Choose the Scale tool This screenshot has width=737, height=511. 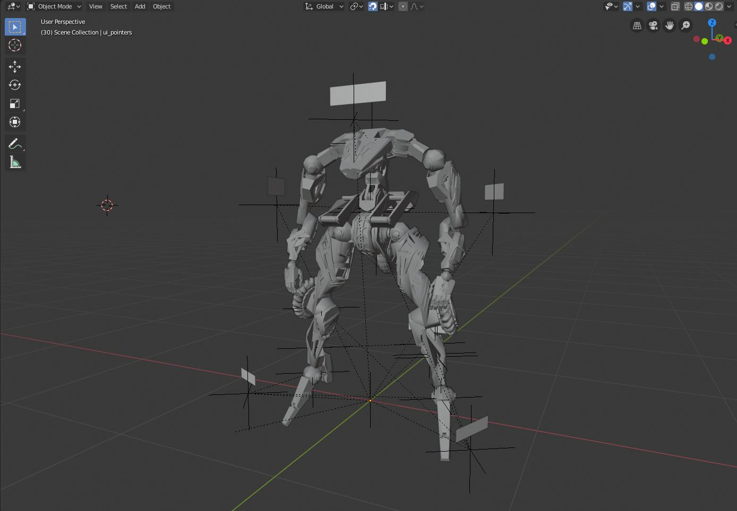pos(15,103)
